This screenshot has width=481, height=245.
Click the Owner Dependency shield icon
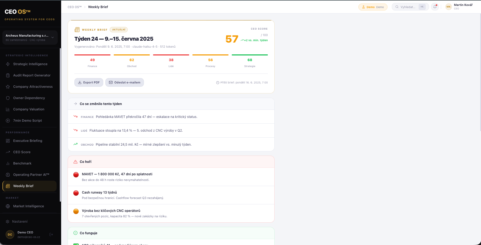click(x=8, y=98)
